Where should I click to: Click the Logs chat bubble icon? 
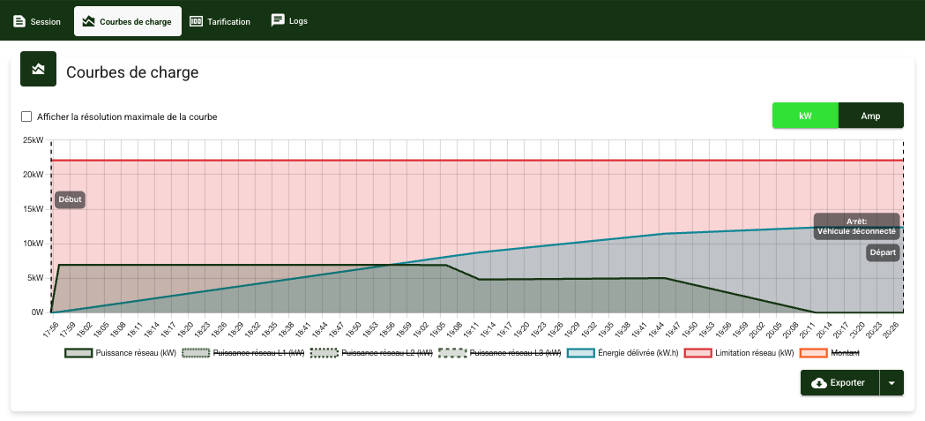(278, 20)
